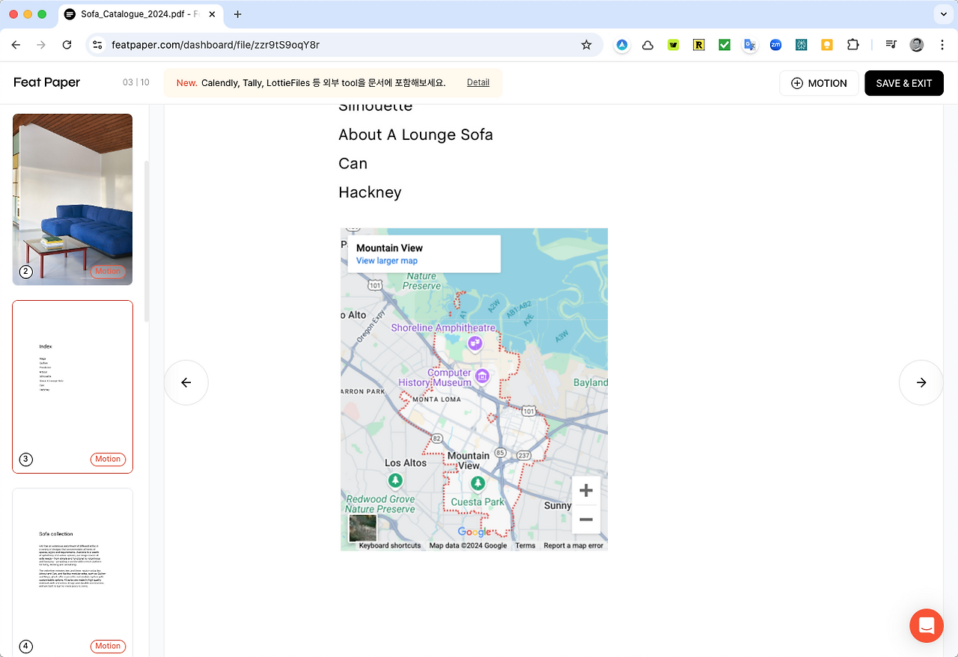The image size is (958, 657).
Task: Open the lime green extension icon
Action: click(674, 45)
